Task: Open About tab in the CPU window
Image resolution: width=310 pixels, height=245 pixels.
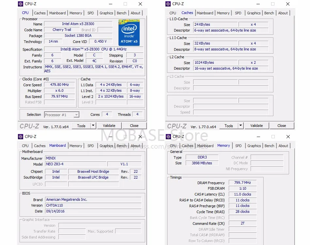Action: [135, 13]
